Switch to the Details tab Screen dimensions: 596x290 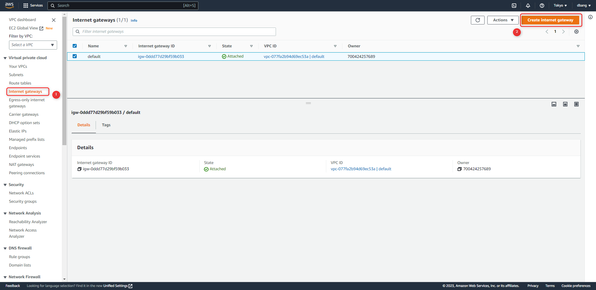point(84,125)
